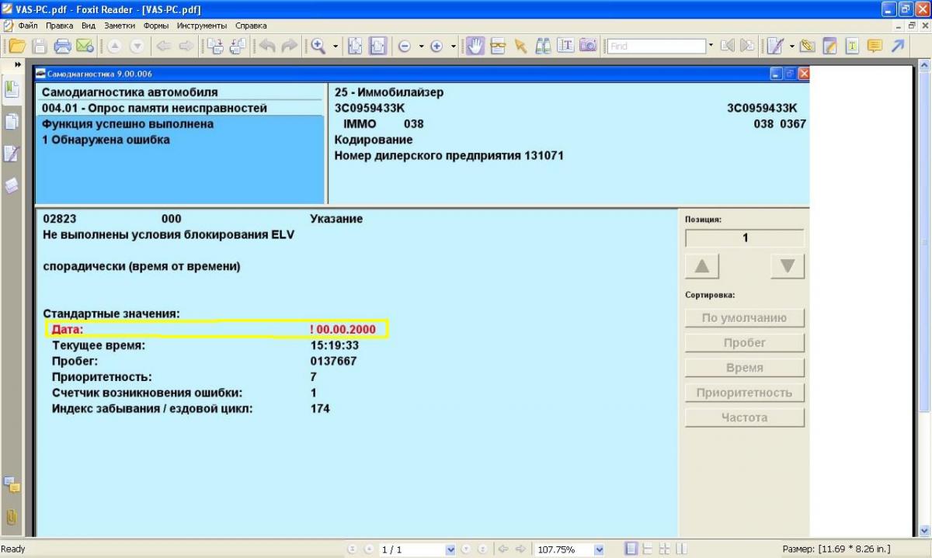
Task: Open the Правка menu
Action: click(x=60, y=26)
